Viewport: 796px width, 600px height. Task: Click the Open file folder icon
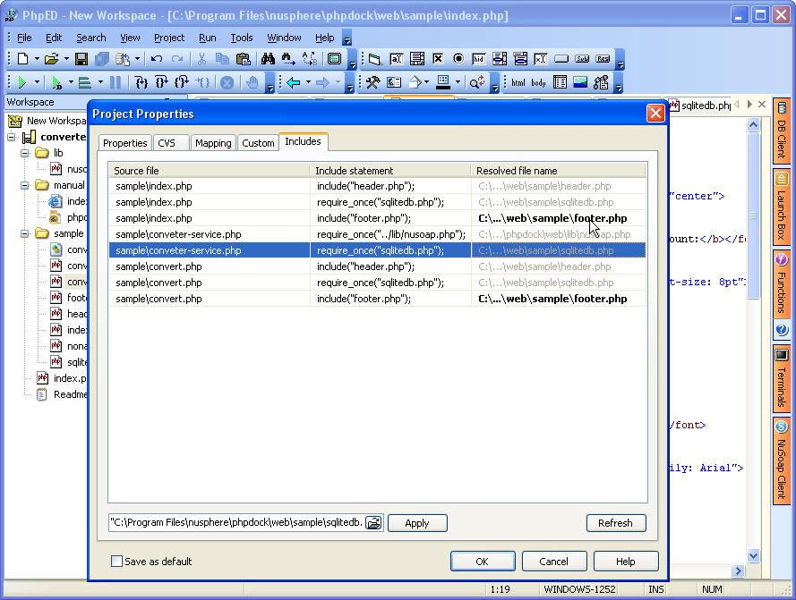click(x=51, y=59)
